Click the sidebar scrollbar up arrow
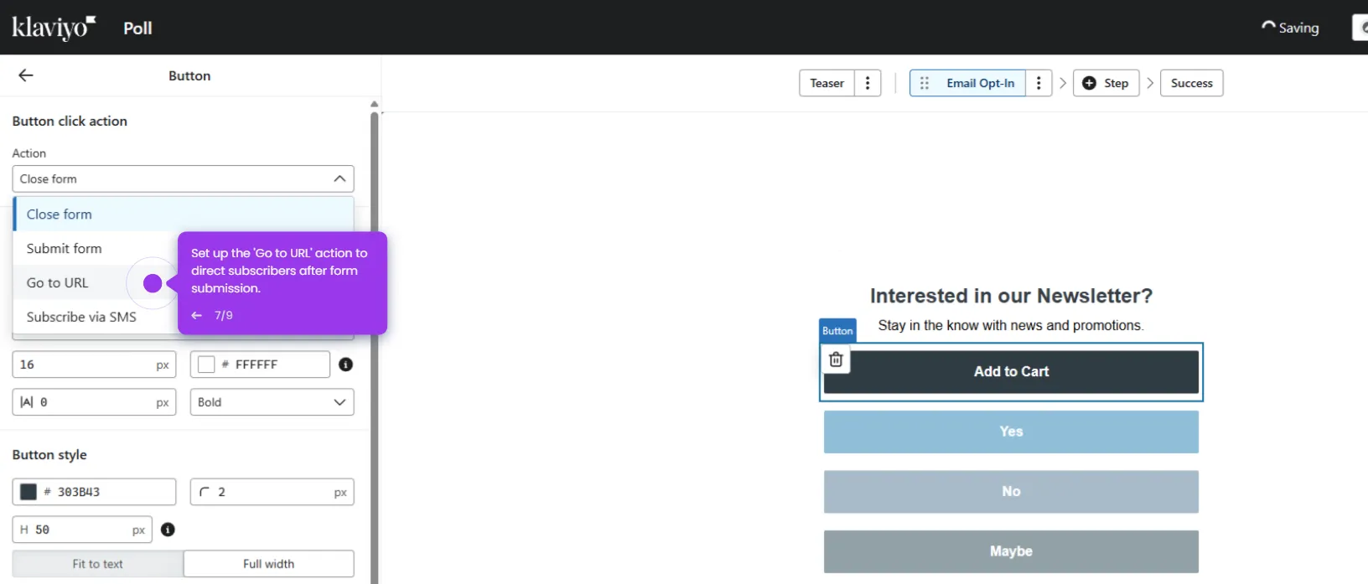Image resolution: width=1368 pixels, height=584 pixels. (374, 105)
